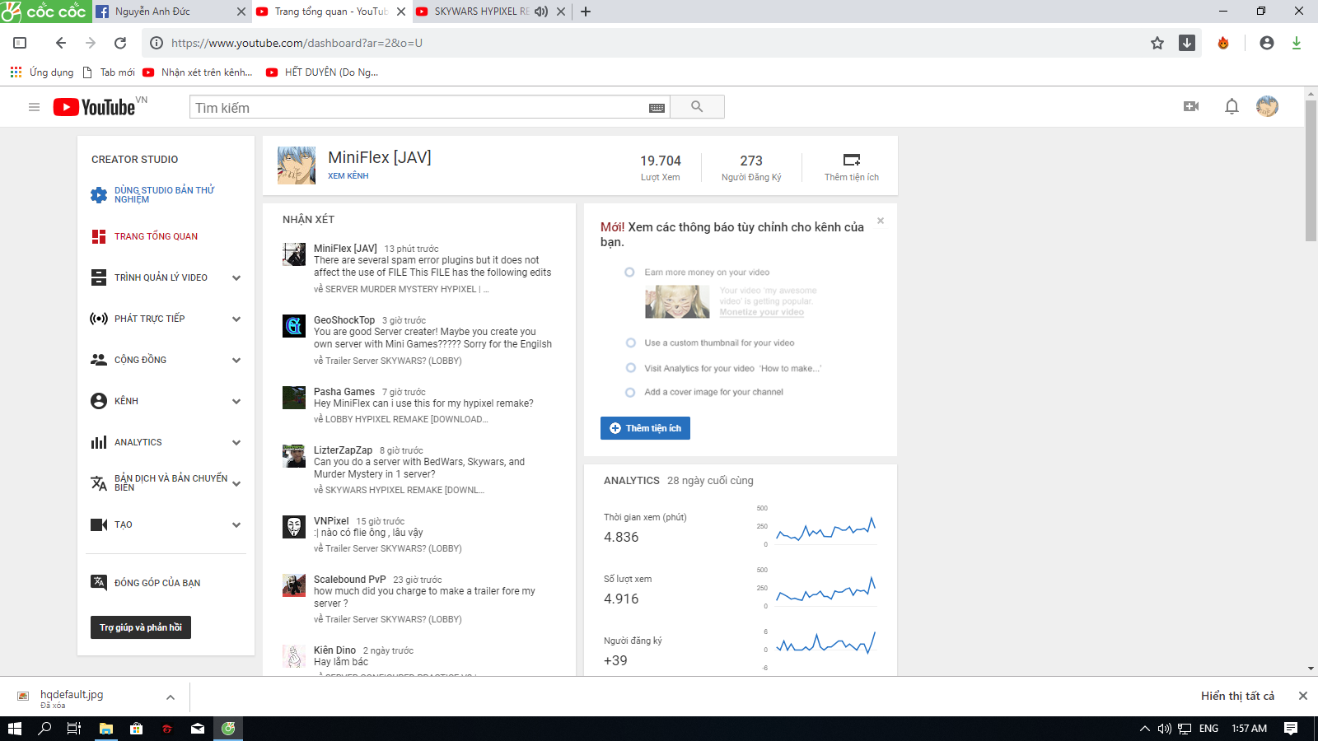Open YouTube notifications bell
This screenshot has height=741, width=1318.
tap(1232, 106)
